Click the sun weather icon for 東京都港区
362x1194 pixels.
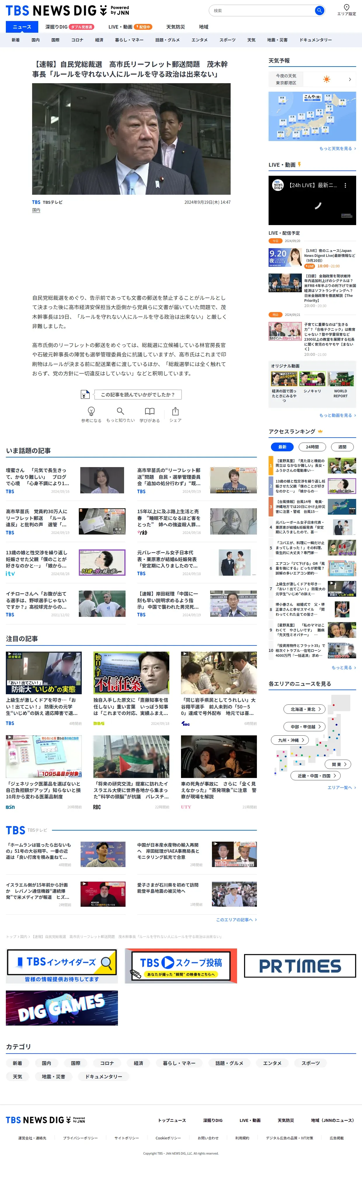[326, 79]
